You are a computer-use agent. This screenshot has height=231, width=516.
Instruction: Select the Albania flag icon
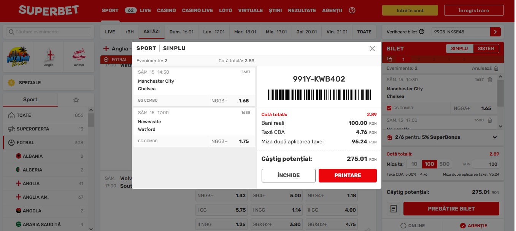[x=18, y=156]
